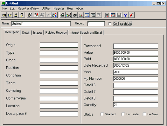Switch to the Detail tab
167x126 pixels.
click(26, 32)
